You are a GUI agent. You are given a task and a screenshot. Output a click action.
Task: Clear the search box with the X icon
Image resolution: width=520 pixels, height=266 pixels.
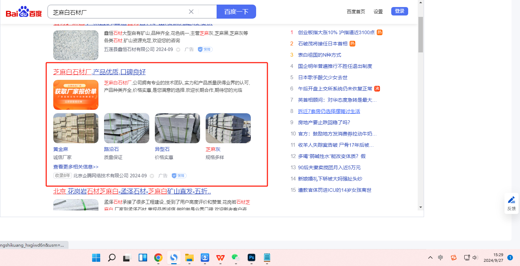click(191, 12)
